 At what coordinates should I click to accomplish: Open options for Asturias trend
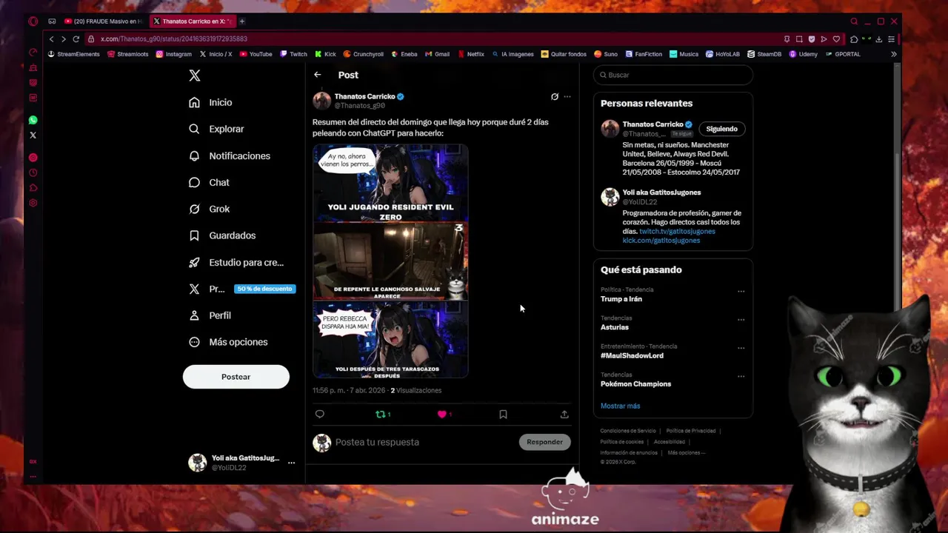pos(741,320)
